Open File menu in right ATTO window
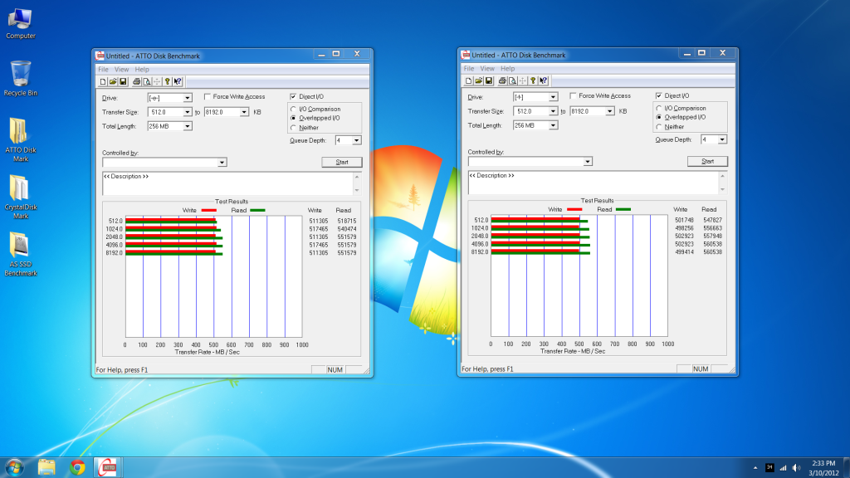 pyautogui.click(x=469, y=68)
